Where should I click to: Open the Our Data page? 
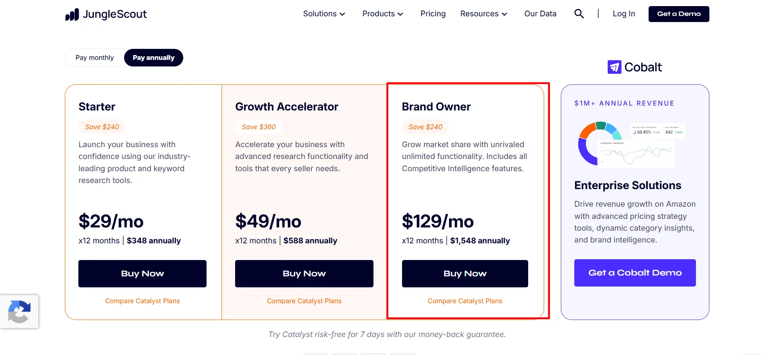540,14
